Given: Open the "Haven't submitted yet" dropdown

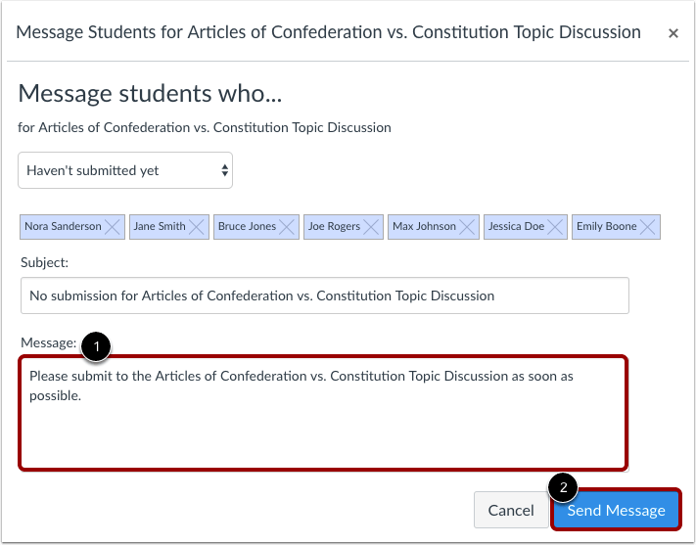Looking at the screenshot, I should click(125, 170).
